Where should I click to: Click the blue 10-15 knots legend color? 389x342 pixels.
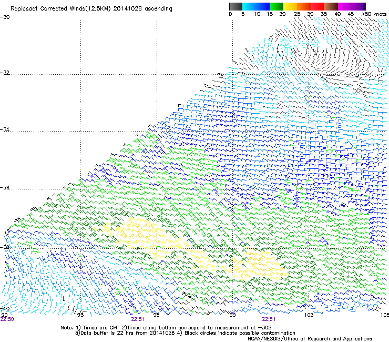coord(263,6)
